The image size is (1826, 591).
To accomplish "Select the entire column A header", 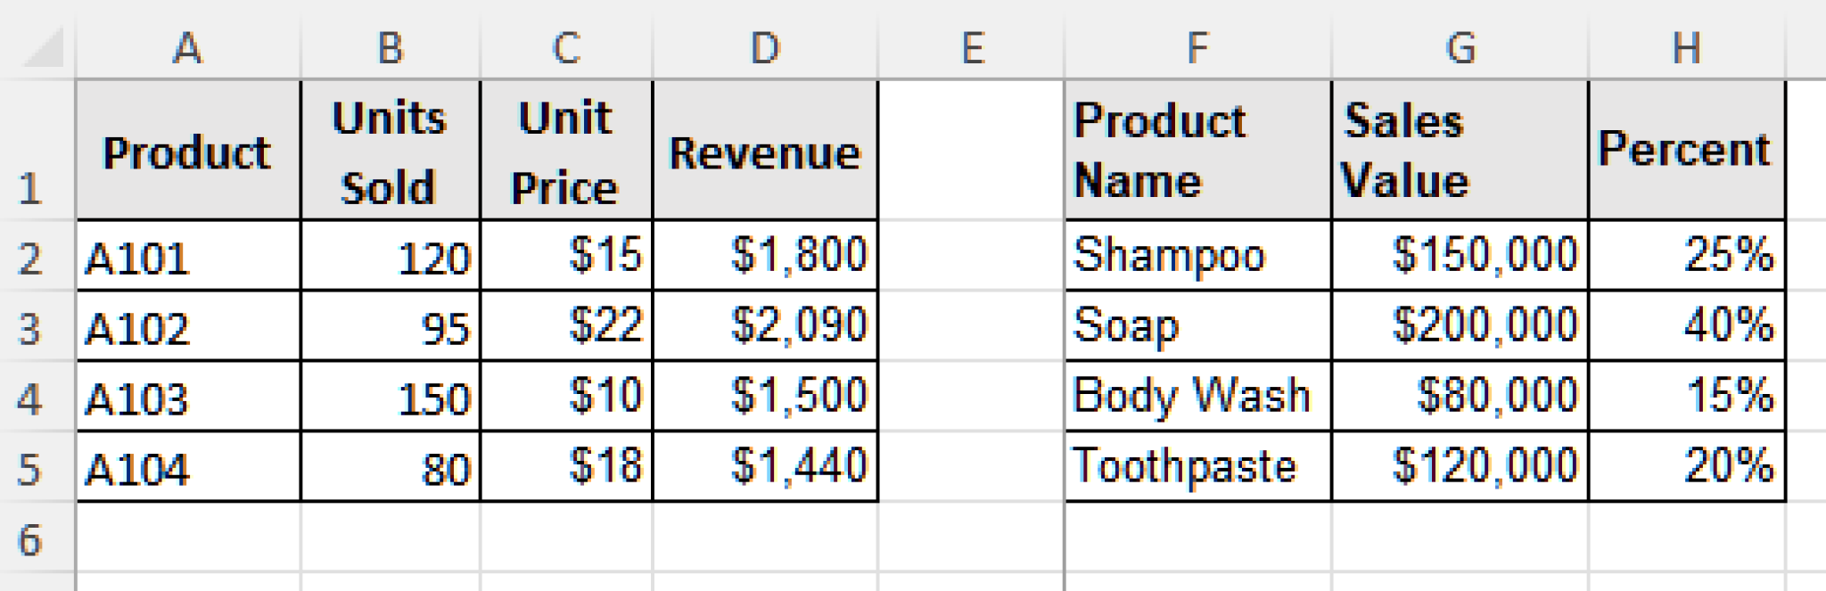I will coord(185,49).
